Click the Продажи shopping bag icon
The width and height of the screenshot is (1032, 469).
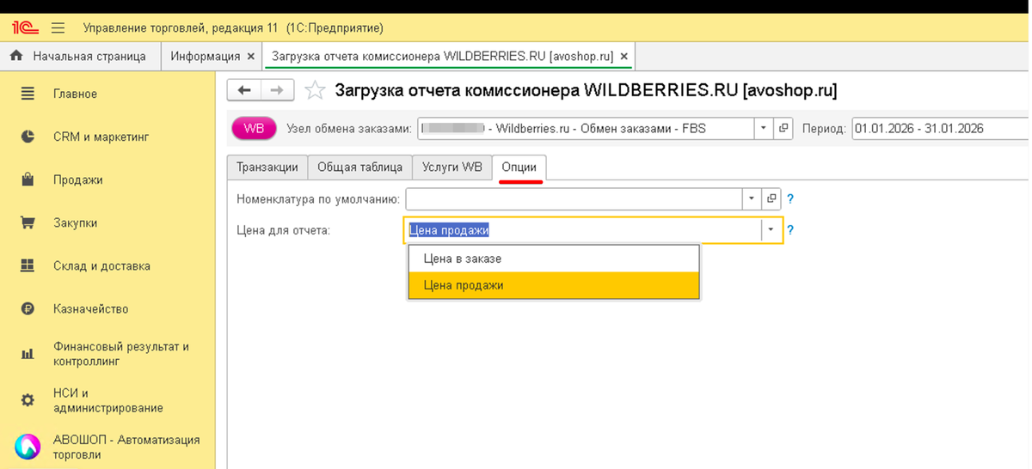28,180
